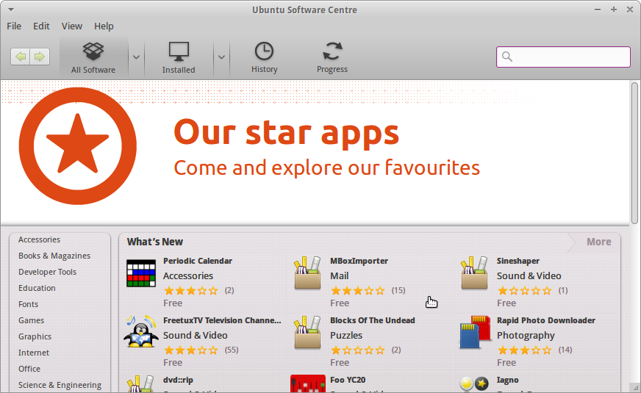The height and width of the screenshot is (393, 641).
Task: Click the Our star apps banner
Action: point(315,152)
